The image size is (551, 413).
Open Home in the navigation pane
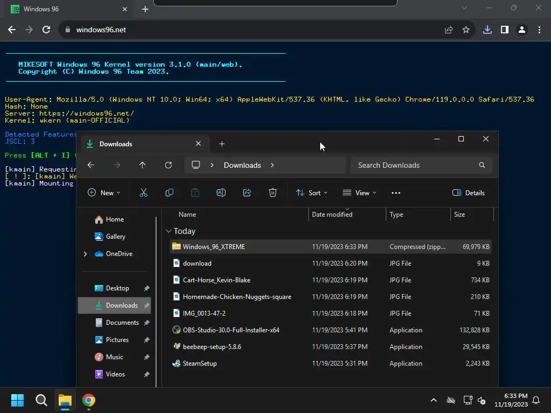pyautogui.click(x=114, y=219)
